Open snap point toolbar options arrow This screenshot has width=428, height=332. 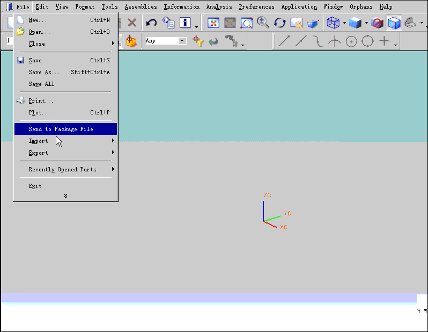click(x=395, y=45)
